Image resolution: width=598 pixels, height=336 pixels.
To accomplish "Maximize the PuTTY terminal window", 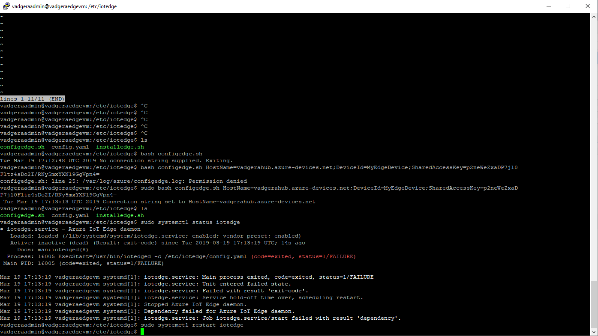I will pos(568,6).
